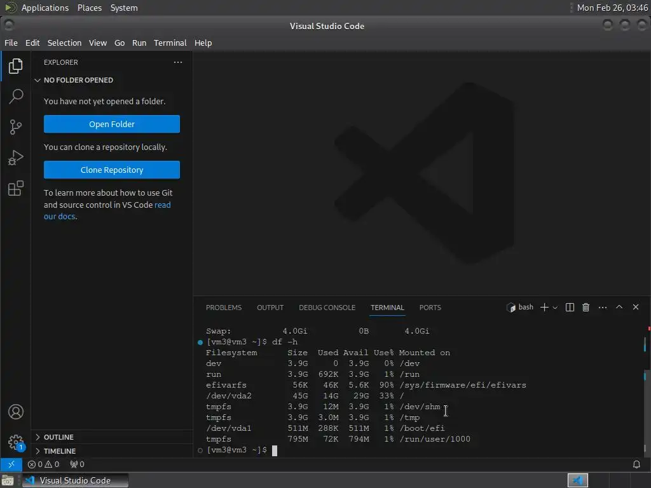Open the new terminal launch profile dropdown
651x488 pixels.
click(x=555, y=308)
